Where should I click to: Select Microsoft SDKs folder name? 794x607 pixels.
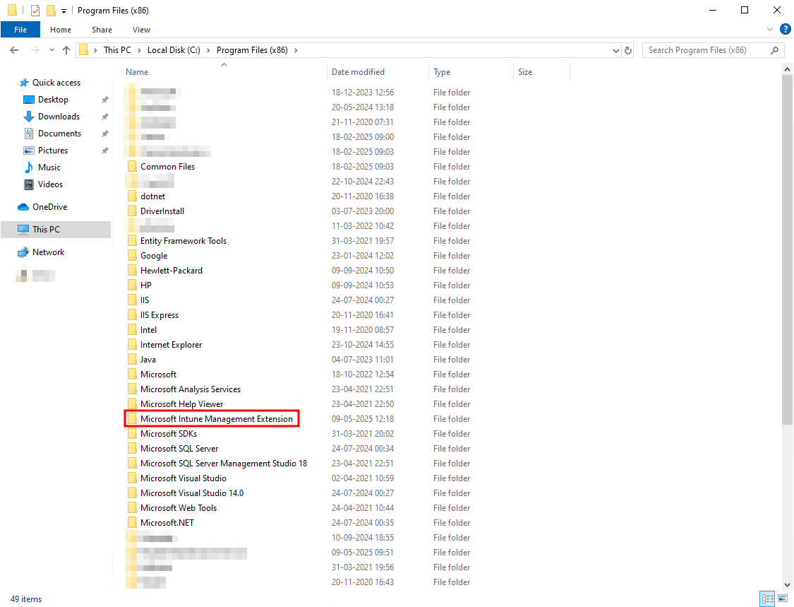tap(169, 434)
